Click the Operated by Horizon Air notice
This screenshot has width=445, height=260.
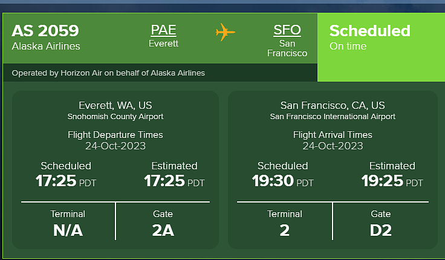coord(108,73)
